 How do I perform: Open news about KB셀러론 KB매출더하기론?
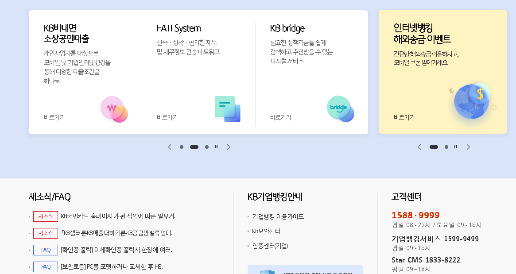tap(117, 233)
